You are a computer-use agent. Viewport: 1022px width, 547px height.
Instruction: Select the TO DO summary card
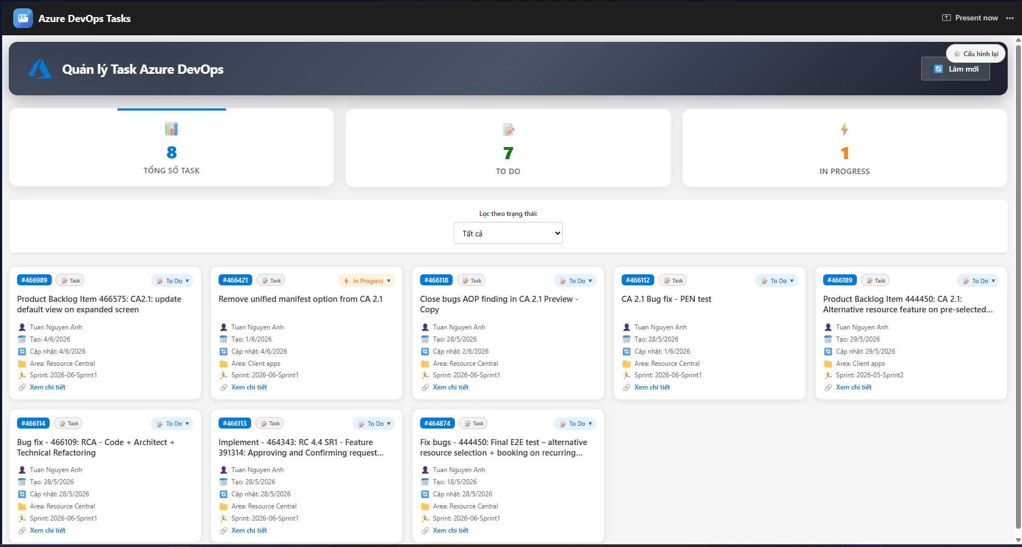pyautogui.click(x=508, y=148)
